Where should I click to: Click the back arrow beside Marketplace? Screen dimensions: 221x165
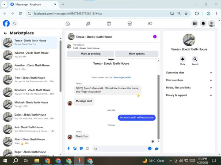5,33
